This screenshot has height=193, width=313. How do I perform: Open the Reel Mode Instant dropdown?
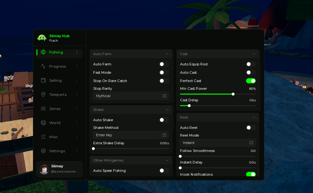click(x=218, y=143)
